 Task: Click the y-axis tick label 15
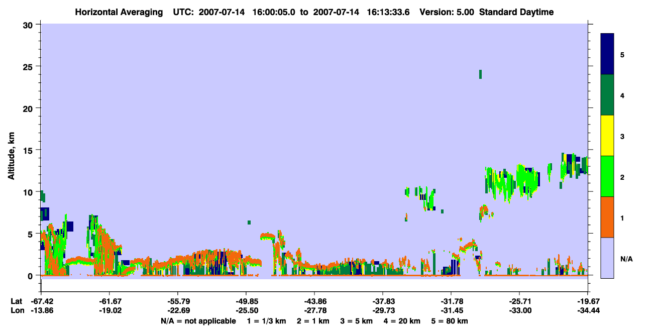[29, 150]
